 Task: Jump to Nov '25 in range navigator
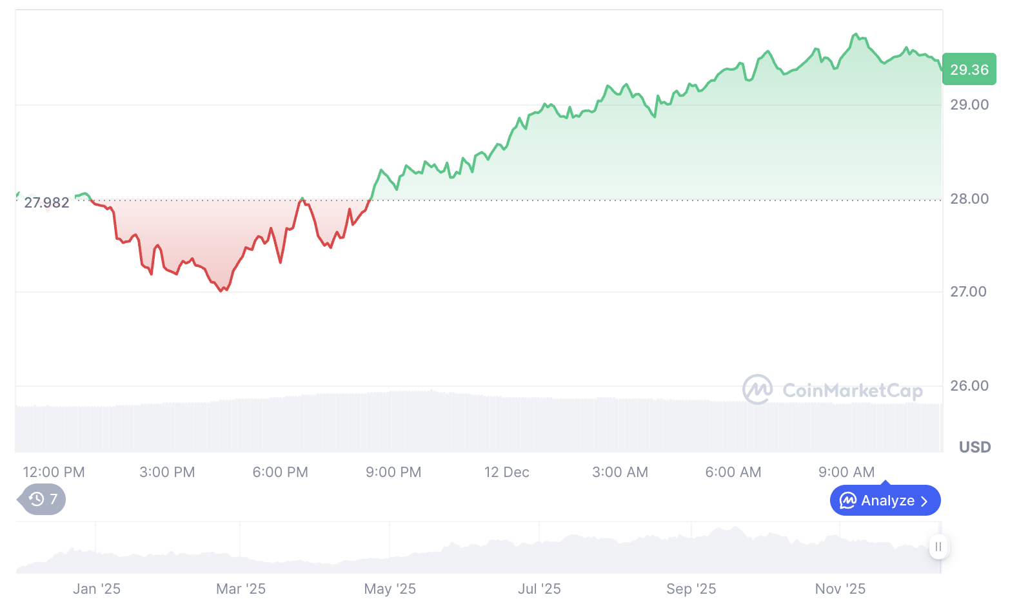click(840, 589)
